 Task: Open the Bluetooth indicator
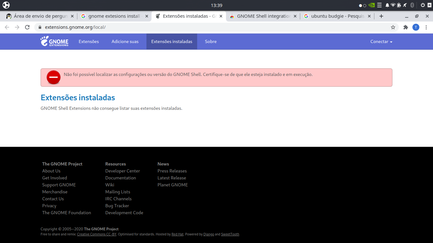click(412, 5)
